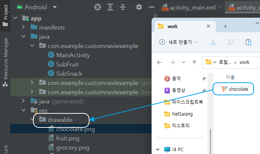This screenshot has width=260, height=154.
Task: Collapse the com.example.customnaviexample main package
Action: coord(32,45)
